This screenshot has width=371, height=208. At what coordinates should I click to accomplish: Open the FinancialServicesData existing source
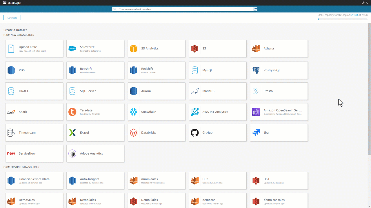pyautogui.click(x=34, y=181)
